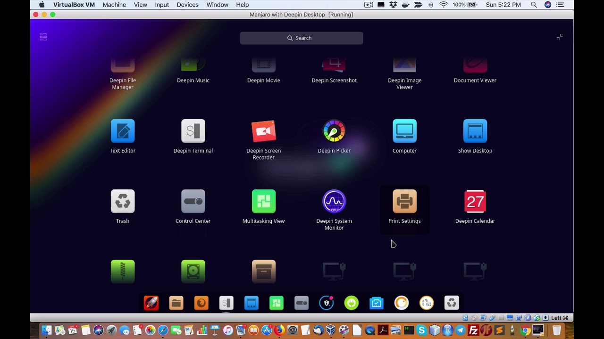Click the clock widget in Deepin dock
Viewport: 604px width, 339px height.
point(427,303)
